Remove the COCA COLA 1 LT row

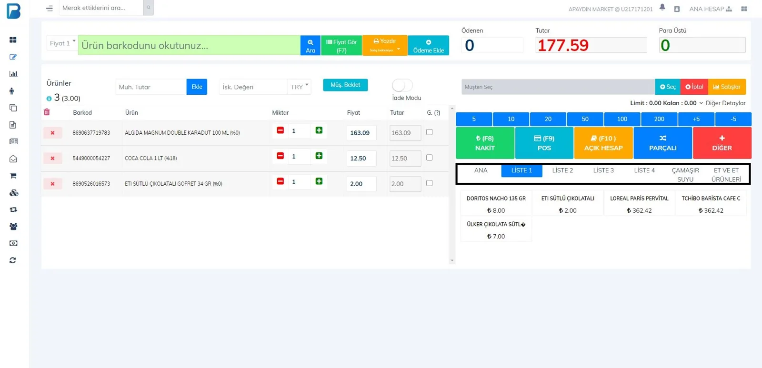[52, 158]
